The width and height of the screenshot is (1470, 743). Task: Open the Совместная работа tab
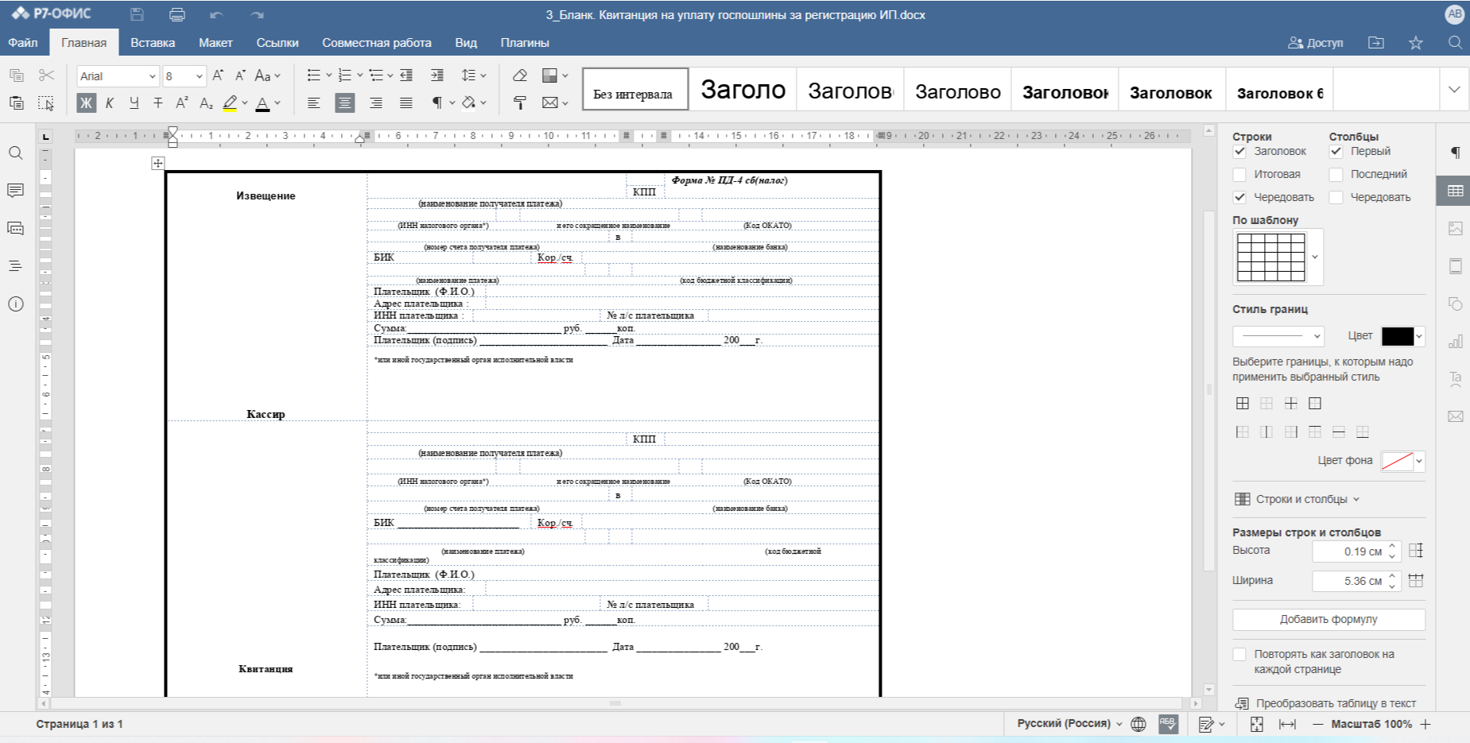pos(377,43)
